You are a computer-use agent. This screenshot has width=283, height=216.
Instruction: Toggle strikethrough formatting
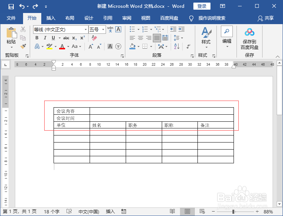(x=66, y=38)
